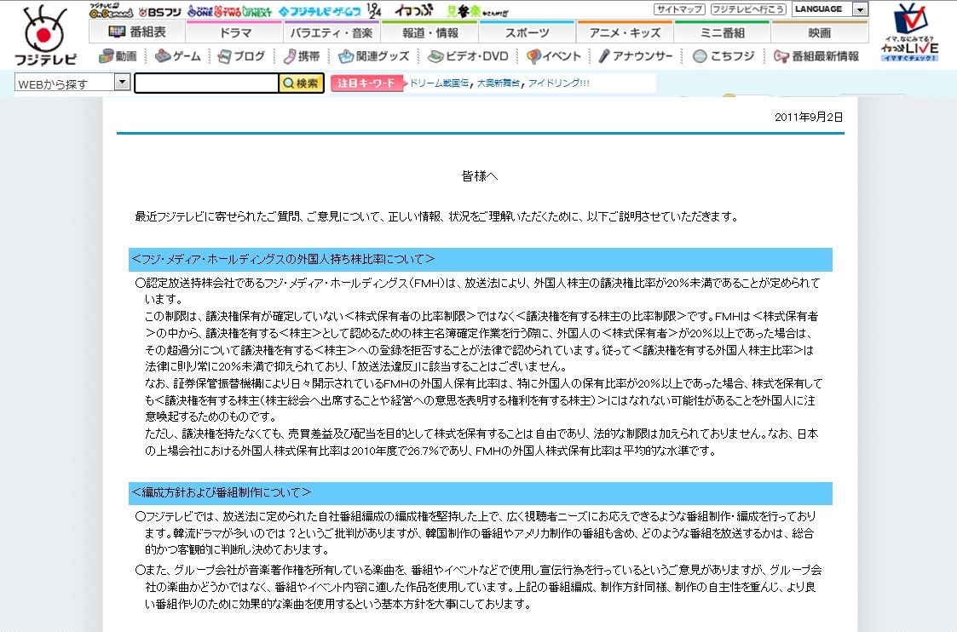The width and height of the screenshot is (957, 632).
Task: Open the BSフジ logo link
Action: tap(160, 12)
